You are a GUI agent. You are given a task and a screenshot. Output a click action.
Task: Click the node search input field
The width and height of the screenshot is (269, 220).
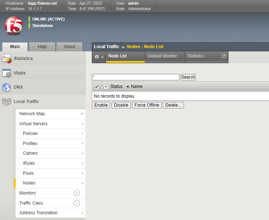click(x=136, y=77)
